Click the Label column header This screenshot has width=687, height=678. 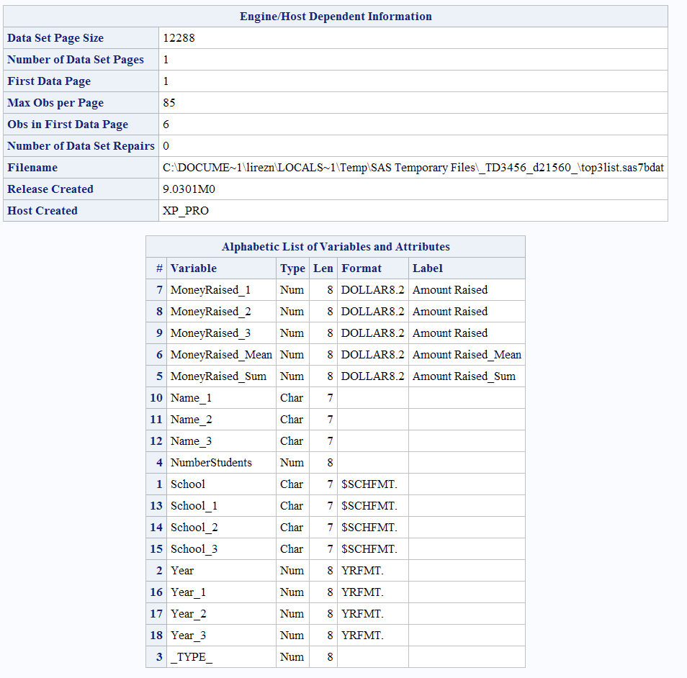click(428, 268)
